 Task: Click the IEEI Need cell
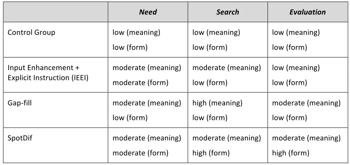coord(148,75)
